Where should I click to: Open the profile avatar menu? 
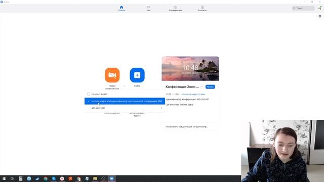[x=319, y=8]
